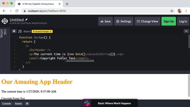The height and width of the screenshot is (107, 190).
Task: Reload the current page
Action: pyautogui.click(x=17, y=11)
